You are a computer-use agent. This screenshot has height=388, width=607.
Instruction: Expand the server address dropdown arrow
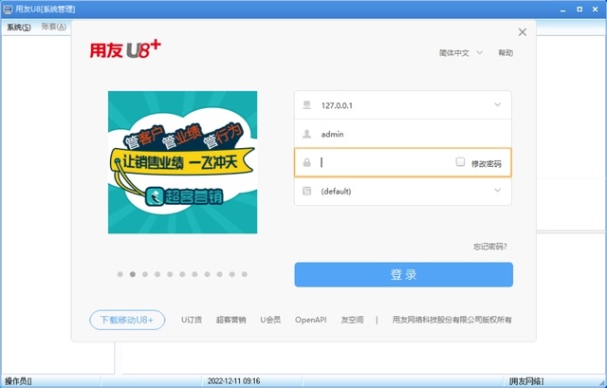pyautogui.click(x=497, y=104)
